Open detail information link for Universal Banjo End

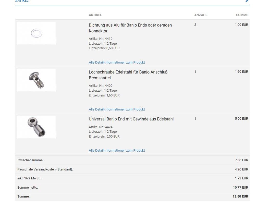[117, 151]
